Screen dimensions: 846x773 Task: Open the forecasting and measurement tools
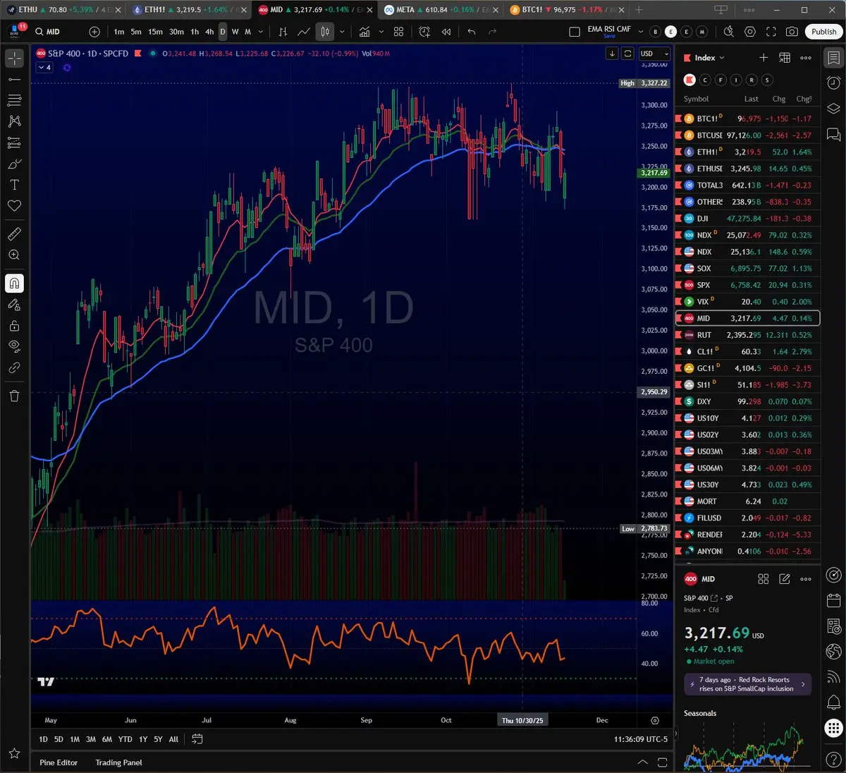(14, 142)
